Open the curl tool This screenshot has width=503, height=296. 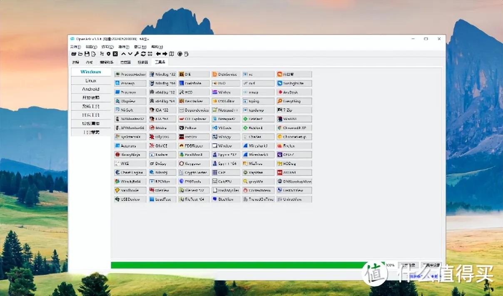point(258,83)
